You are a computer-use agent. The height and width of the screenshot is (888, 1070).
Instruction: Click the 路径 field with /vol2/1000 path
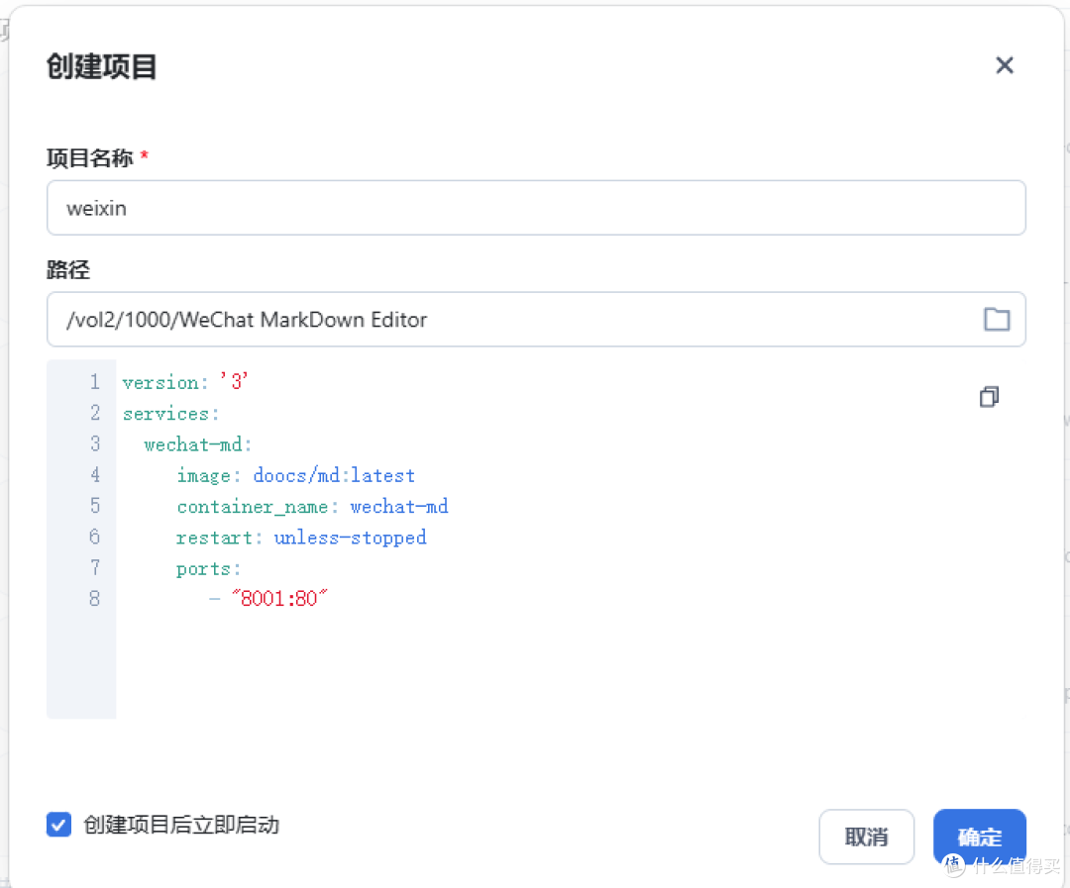point(536,319)
